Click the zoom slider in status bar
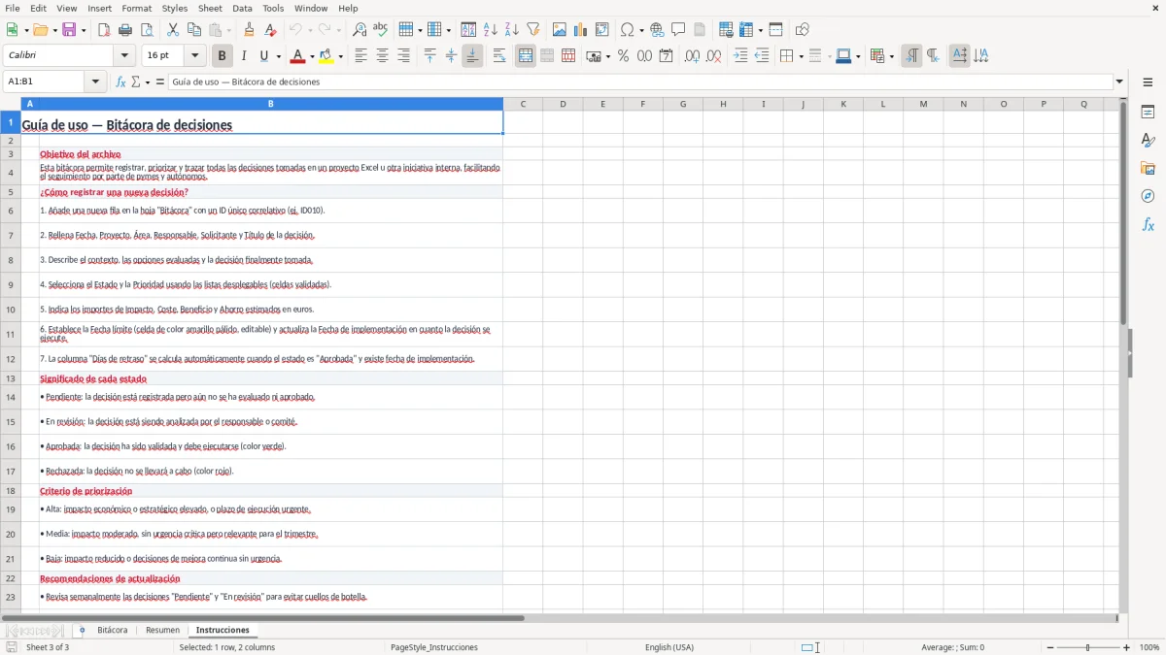 point(1087,647)
